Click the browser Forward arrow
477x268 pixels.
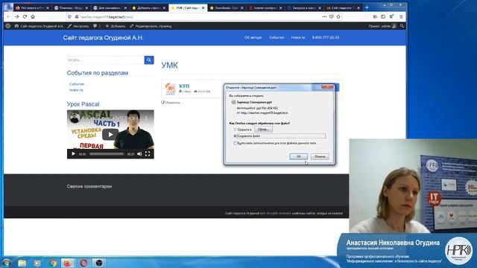(x=16, y=16)
